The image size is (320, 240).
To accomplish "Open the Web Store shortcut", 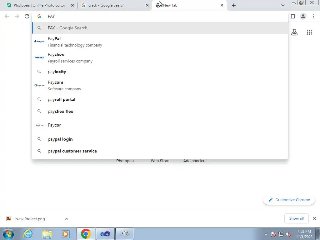I will pos(160,161).
